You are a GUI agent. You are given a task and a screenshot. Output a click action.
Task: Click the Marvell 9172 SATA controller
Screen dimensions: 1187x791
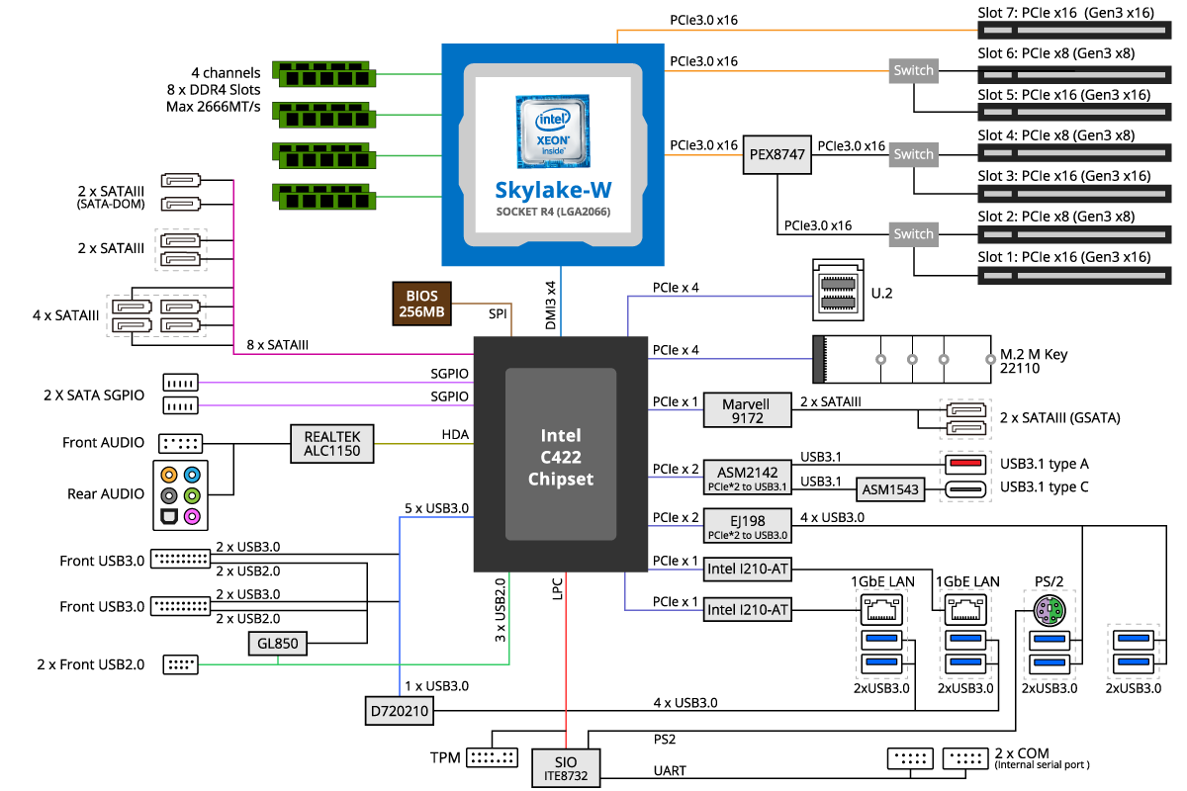point(747,410)
